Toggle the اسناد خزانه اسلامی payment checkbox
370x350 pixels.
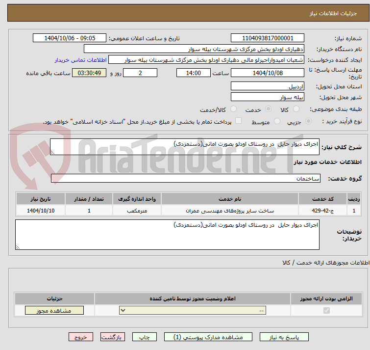(x=239, y=121)
